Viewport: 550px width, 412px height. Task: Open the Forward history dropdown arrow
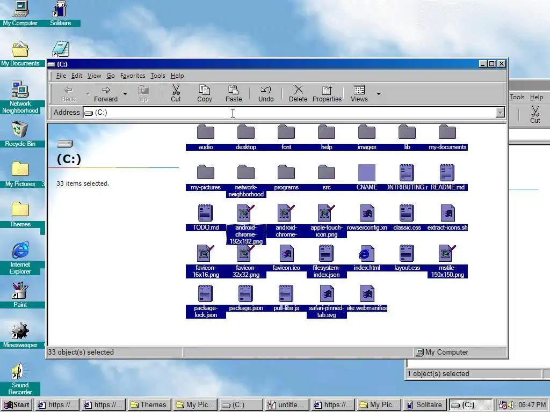[x=125, y=94]
